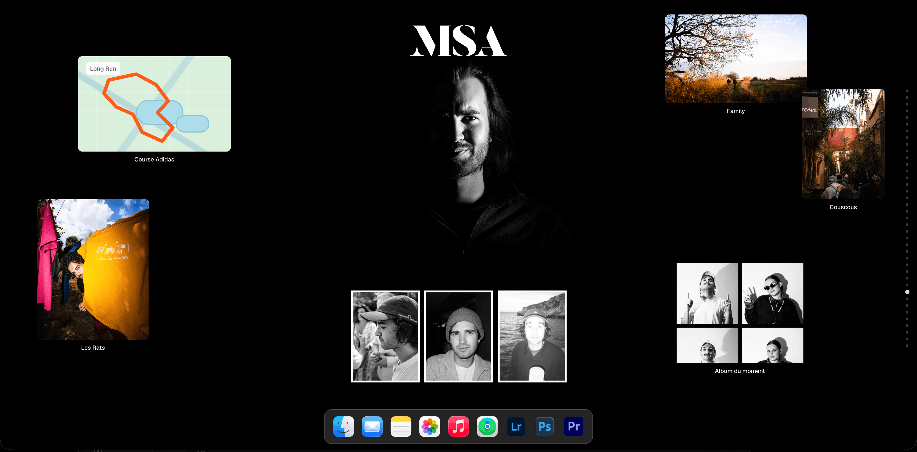Launch the Mail app icon

[x=372, y=426]
